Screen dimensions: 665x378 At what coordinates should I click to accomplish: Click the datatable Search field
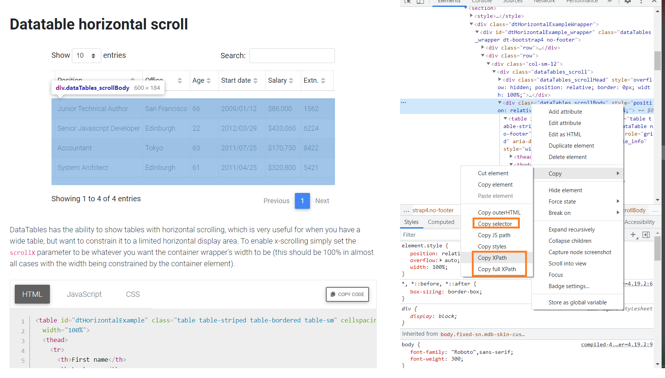(x=292, y=56)
